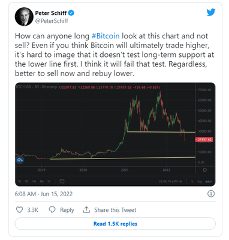
Task: Click the Twitter bird logo
Action: pos(211,13)
